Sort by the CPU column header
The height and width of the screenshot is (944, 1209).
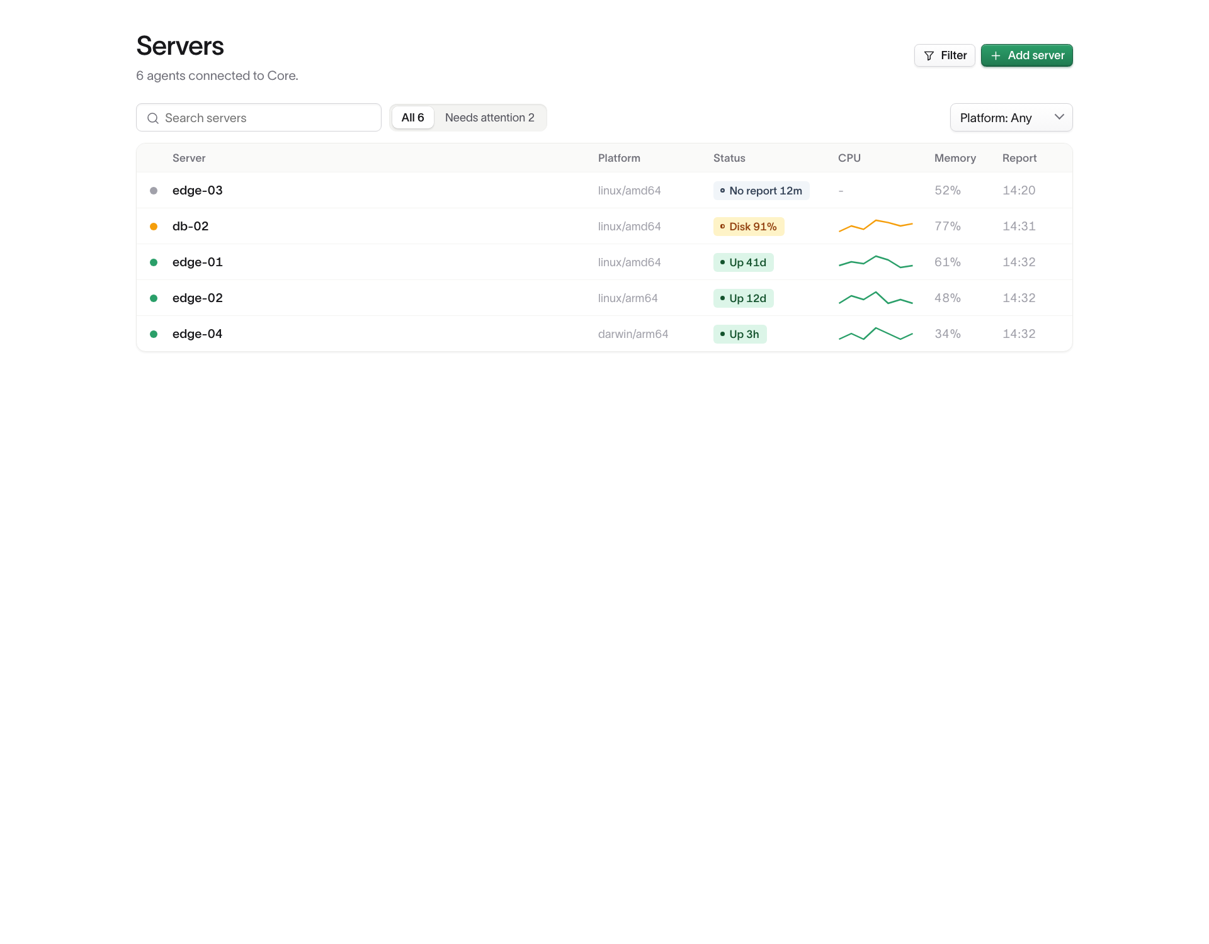pos(849,158)
